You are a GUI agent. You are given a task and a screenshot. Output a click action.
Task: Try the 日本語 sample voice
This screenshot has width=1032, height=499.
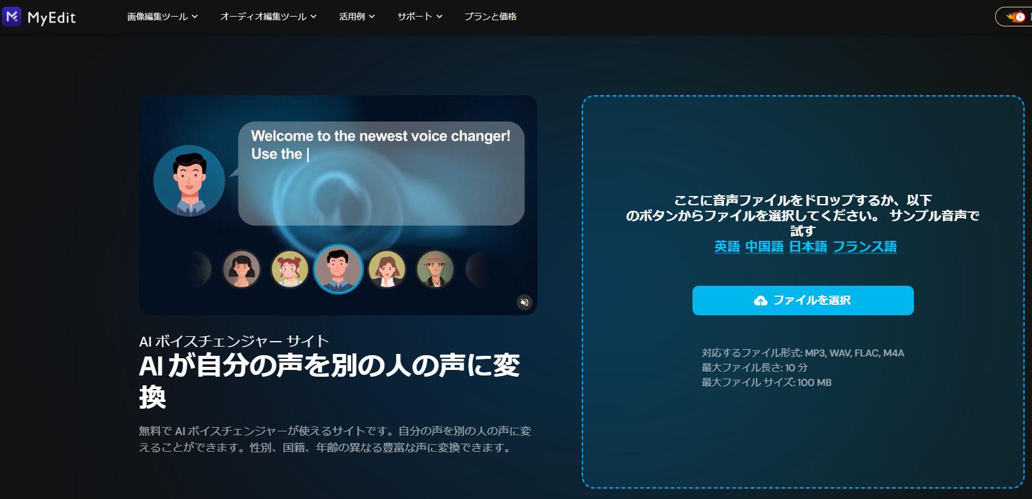click(808, 246)
